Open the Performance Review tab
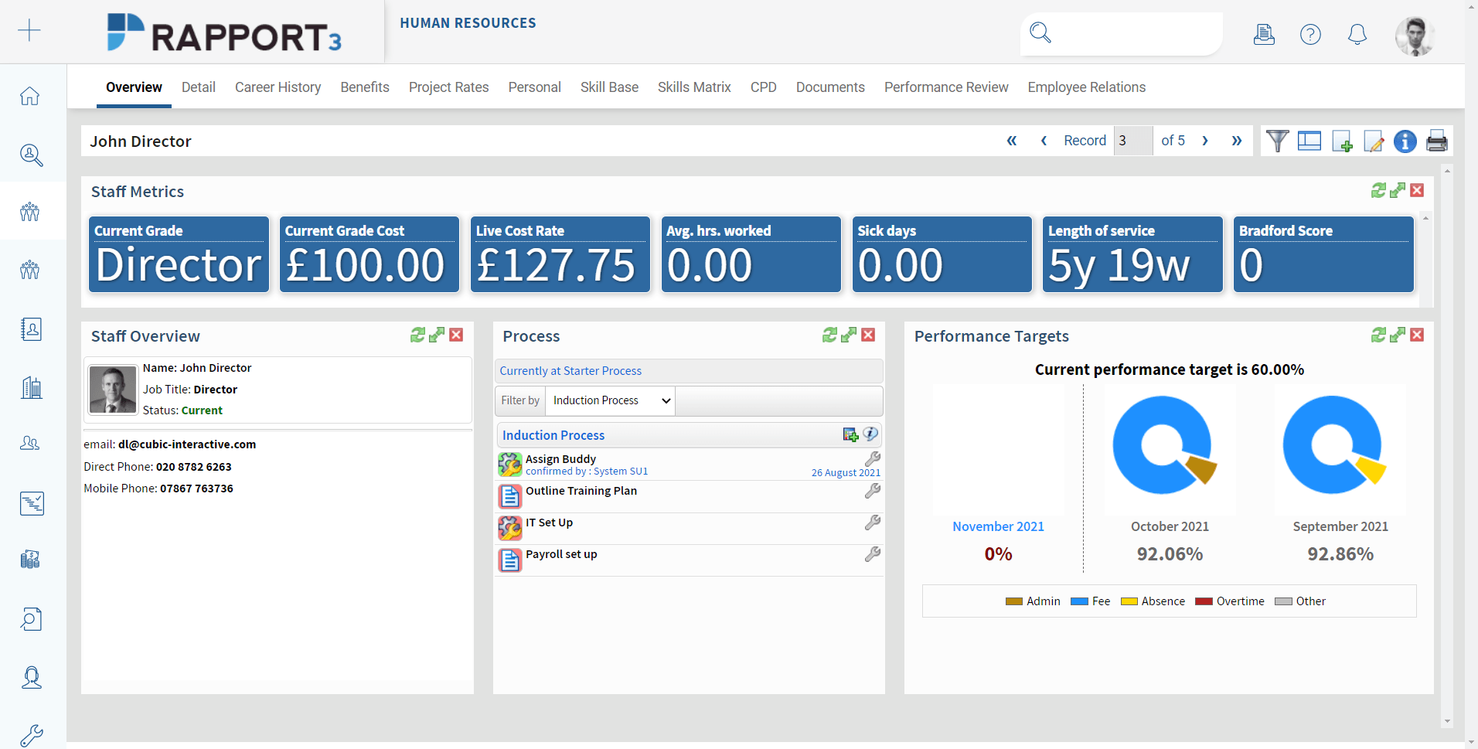 pos(946,87)
